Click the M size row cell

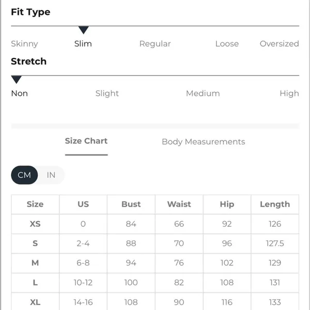point(35,263)
